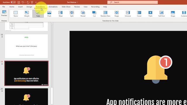Open the Design tab
This screenshot has height=105, width=187.
(x=29, y=7)
